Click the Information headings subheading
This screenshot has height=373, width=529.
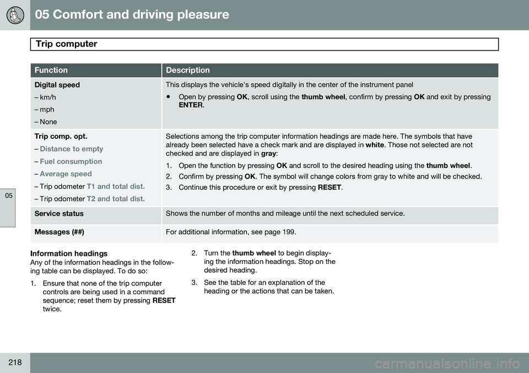click(x=69, y=253)
